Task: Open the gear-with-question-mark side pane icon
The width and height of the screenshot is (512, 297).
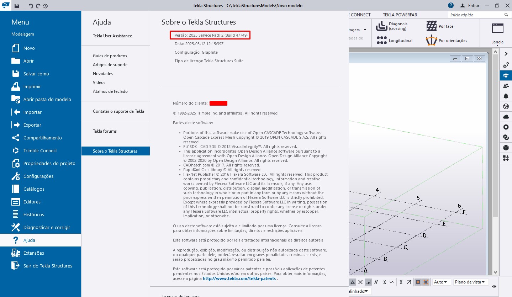Action: (506, 65)
